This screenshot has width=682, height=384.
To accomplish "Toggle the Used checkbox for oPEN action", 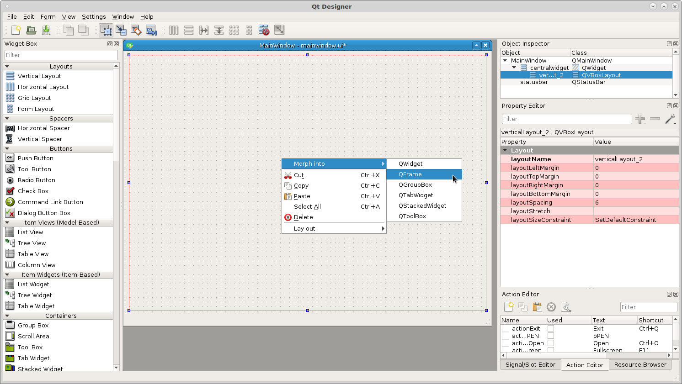I will pyautogui.click(x=551, y=336).
